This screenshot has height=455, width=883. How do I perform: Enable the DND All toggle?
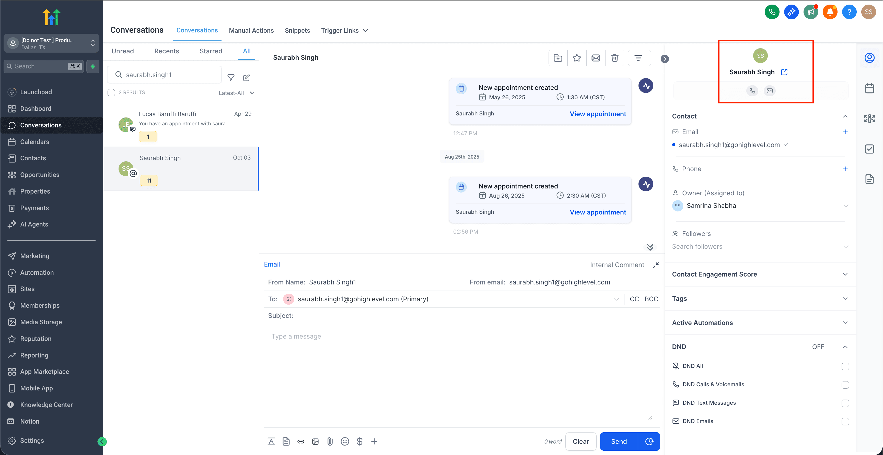tap(845, 366)
